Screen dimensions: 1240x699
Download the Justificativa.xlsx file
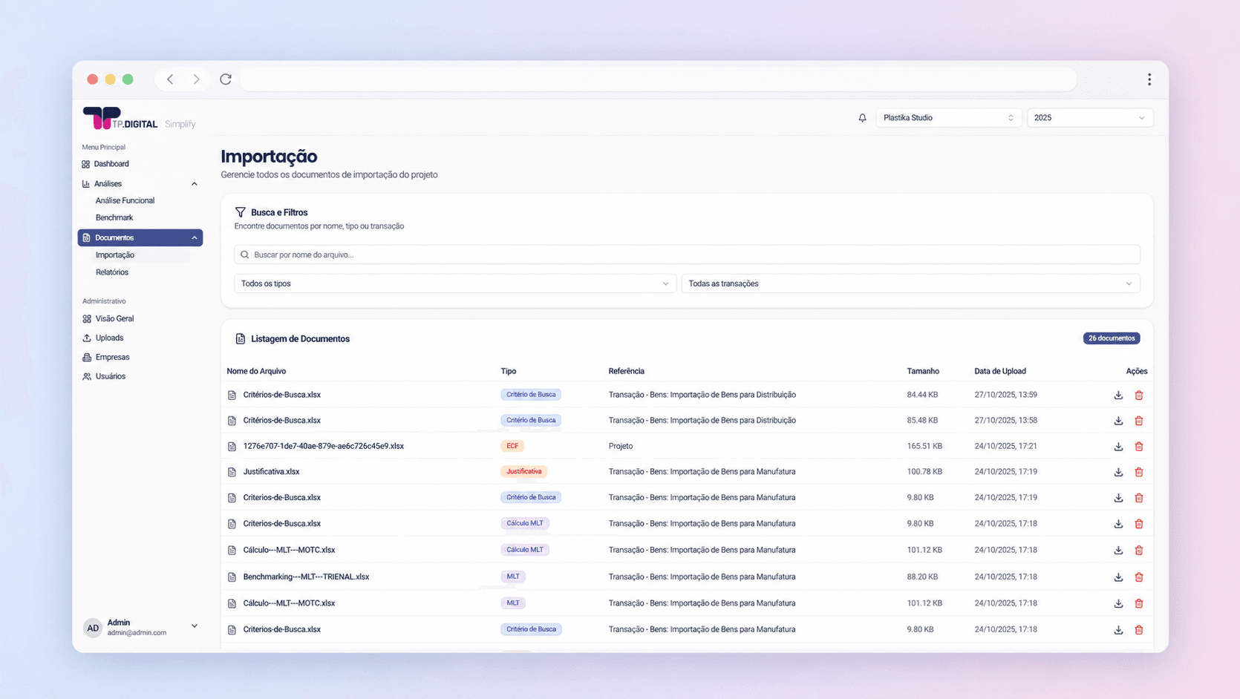point(1118,473)
